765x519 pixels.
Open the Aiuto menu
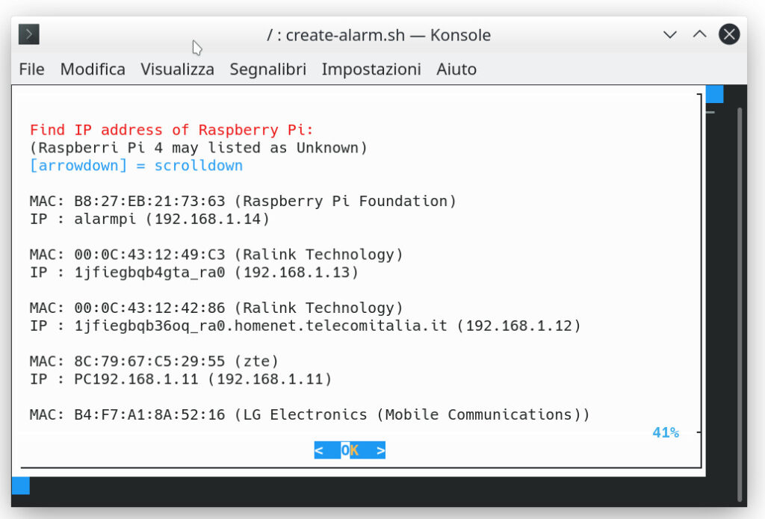pos(456,69)
